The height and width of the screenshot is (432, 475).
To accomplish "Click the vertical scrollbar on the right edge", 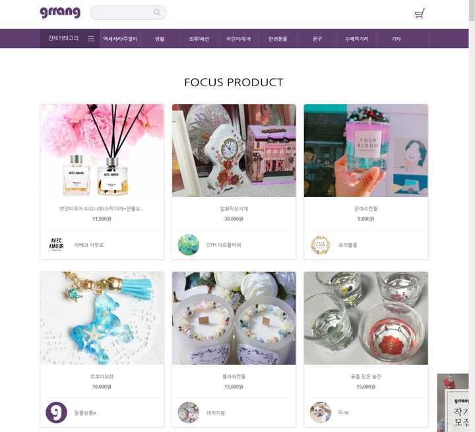I will point(472,216).
